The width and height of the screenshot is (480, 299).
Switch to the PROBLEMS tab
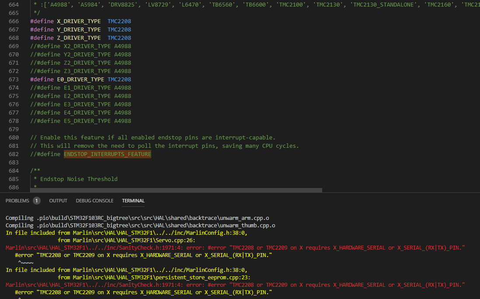17,201
